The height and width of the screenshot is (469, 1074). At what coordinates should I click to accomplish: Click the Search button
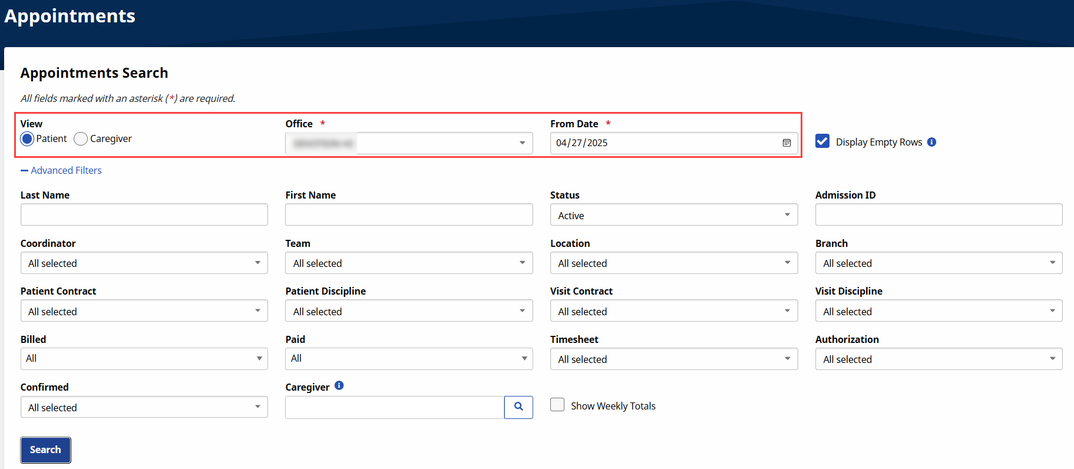pos(45,450)
